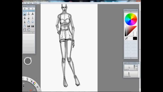Click the add-layer plus icon on Layer 01
This screenshot has width=163, height=92.
(x=137, y=66)
